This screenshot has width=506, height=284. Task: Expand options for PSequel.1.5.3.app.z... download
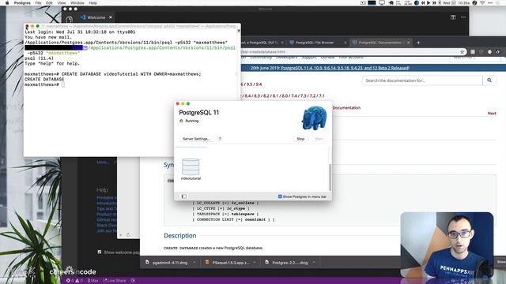pos(255,263)
